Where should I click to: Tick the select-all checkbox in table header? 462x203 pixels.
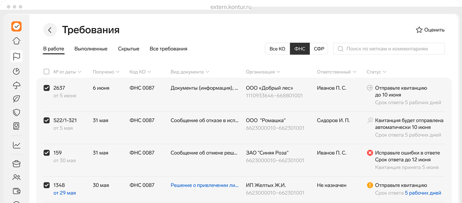pyautogui.click(x=47, y=72)
